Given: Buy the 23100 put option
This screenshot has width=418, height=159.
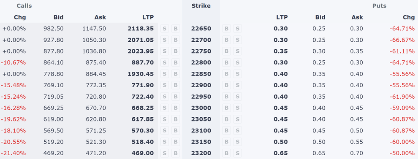Looking at the screenshot, I should click(x=227, y=130).
